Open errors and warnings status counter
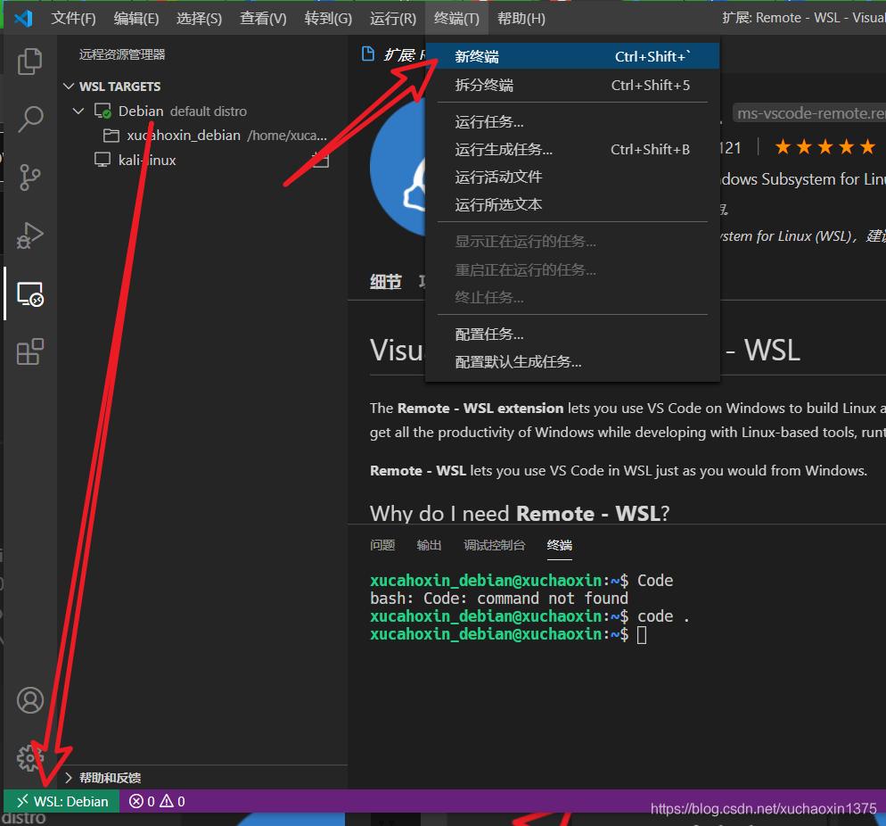Screen dimensions: 886x826 click(x=157, y=801)
